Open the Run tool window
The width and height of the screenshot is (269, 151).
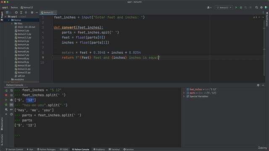pyautogui.click(x=30, y=149)
